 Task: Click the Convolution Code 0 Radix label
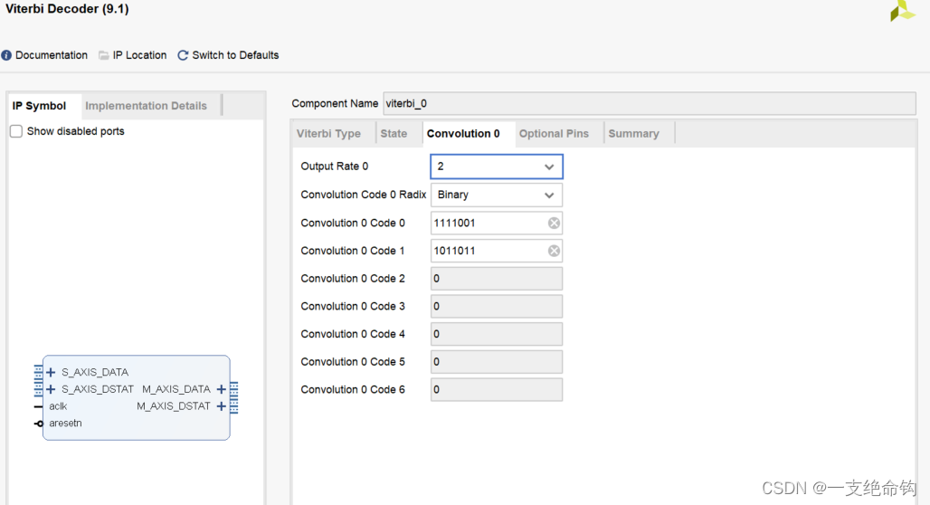[364, 195]
